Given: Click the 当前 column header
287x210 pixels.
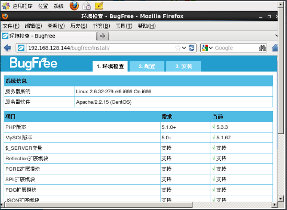Looking at the screenshot, I should click(217, 117).
